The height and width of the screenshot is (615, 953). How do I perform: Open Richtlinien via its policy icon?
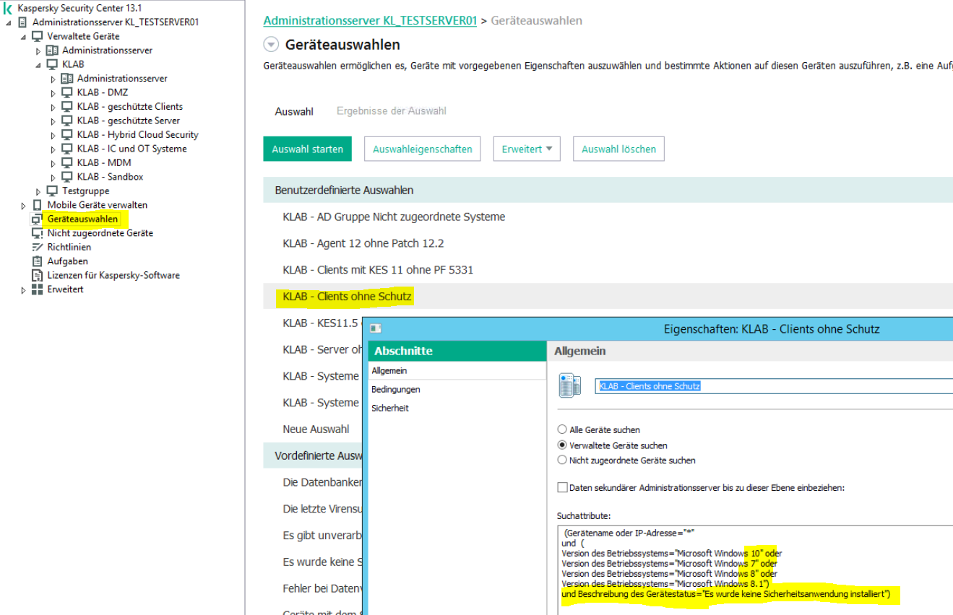click(x=38, y=248)
